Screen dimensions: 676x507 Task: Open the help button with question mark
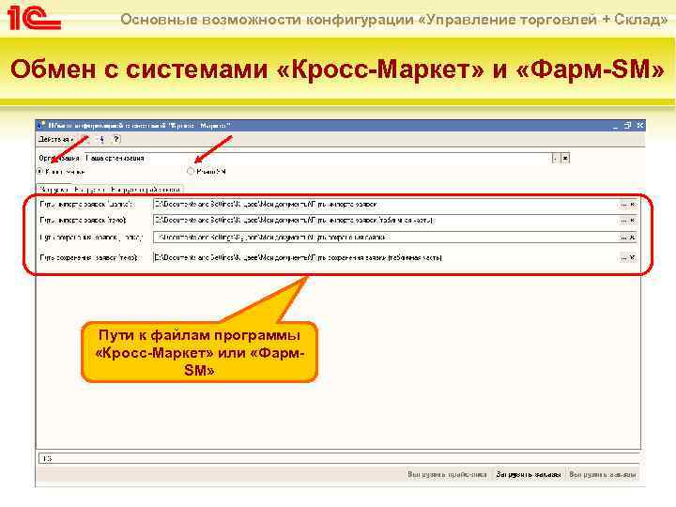(116, 139)
